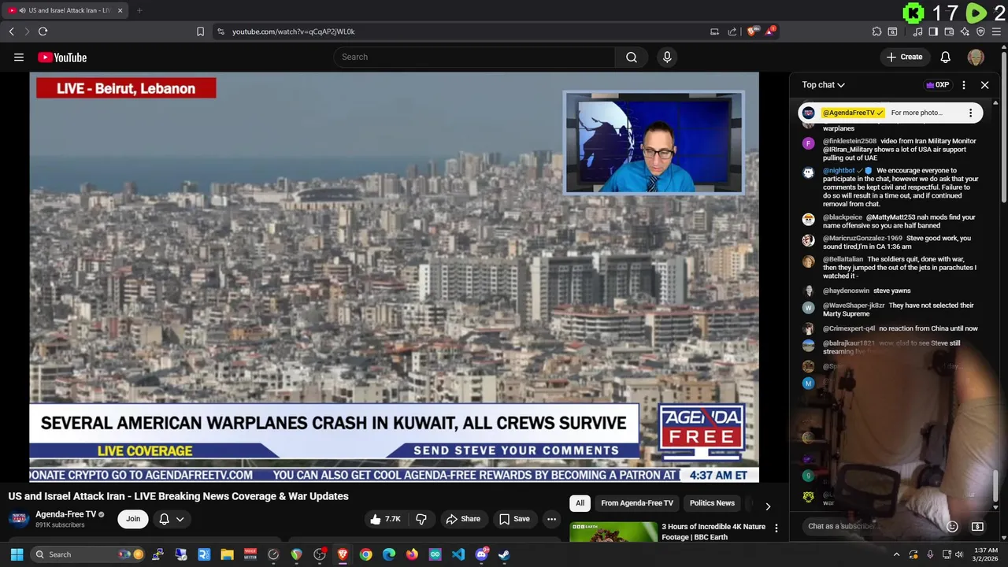Open the browser extensions puzzle icon
This screenshot has width=1008, height=567.
pos(876,31)
